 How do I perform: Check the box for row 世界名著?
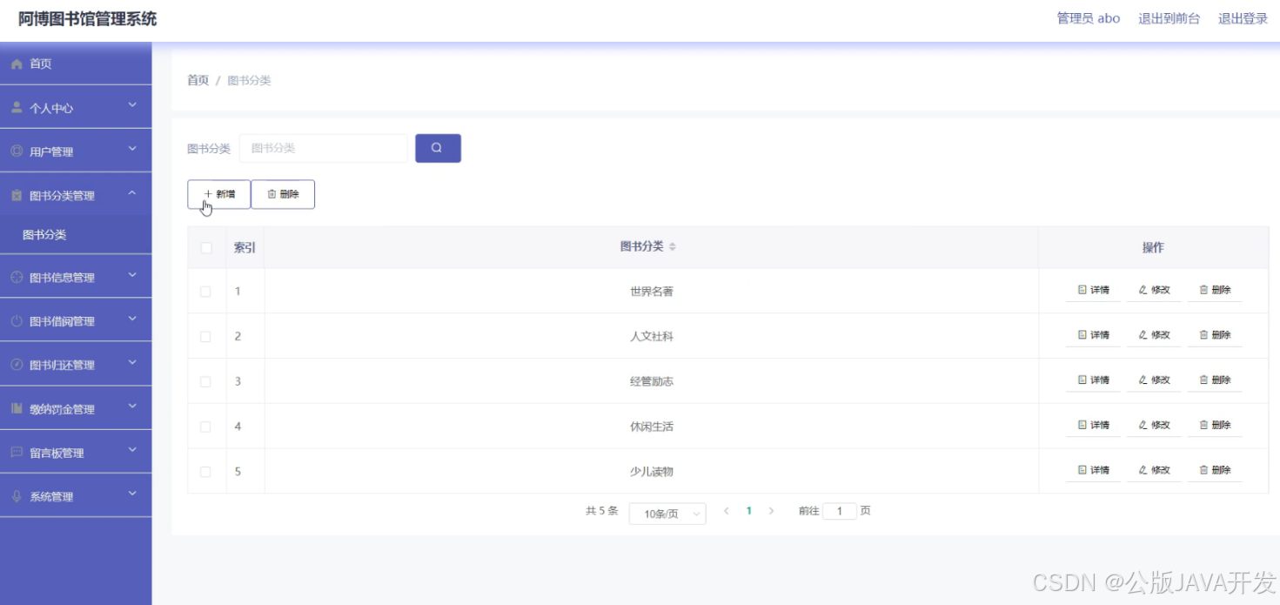point(206,292)
